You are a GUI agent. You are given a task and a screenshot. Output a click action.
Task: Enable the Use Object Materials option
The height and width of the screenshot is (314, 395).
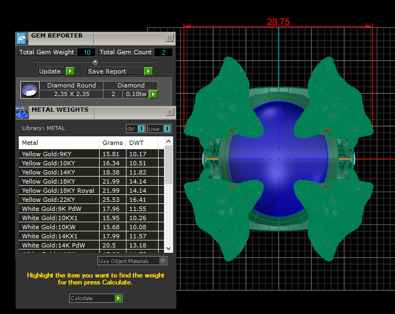tap(163, 261)
